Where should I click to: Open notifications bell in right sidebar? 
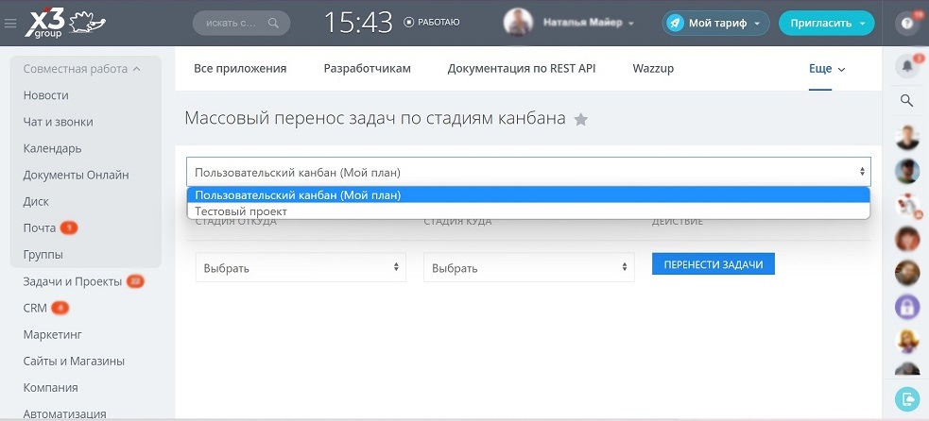pyautogui.click(x=907, y=66)
